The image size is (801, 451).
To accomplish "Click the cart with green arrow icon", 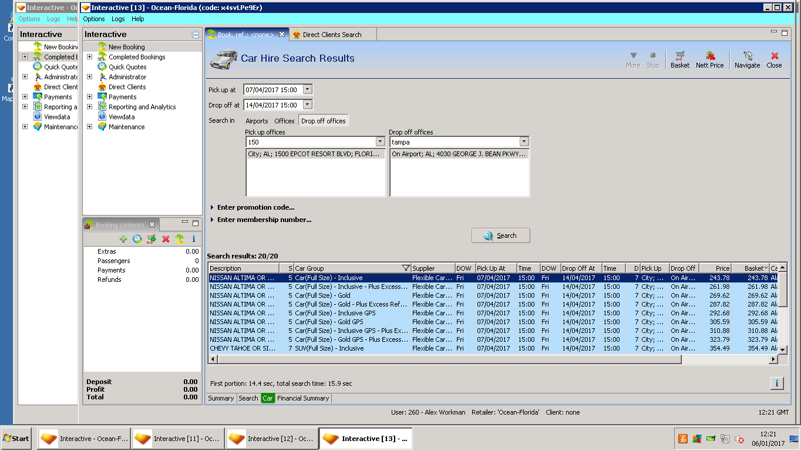I will click(152, 239).
